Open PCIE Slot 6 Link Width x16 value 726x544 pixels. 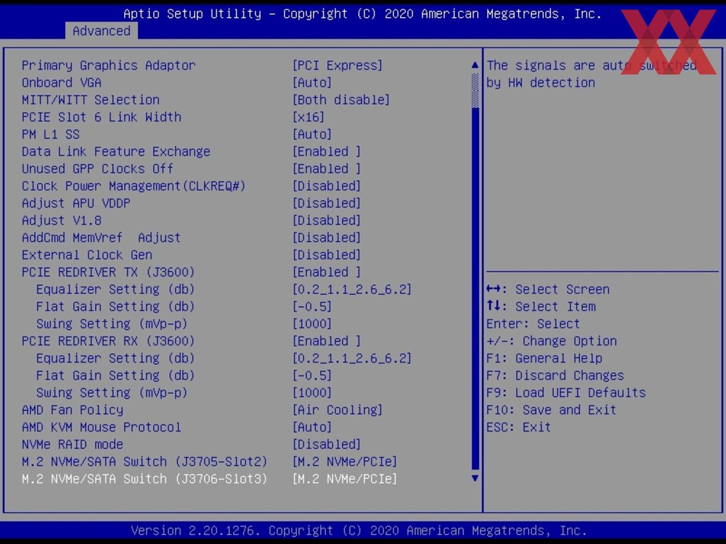point(308,117)
